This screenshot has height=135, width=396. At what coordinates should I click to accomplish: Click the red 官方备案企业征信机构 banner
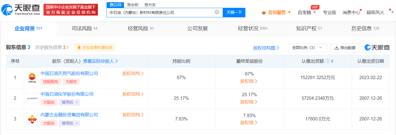point(71,10)
